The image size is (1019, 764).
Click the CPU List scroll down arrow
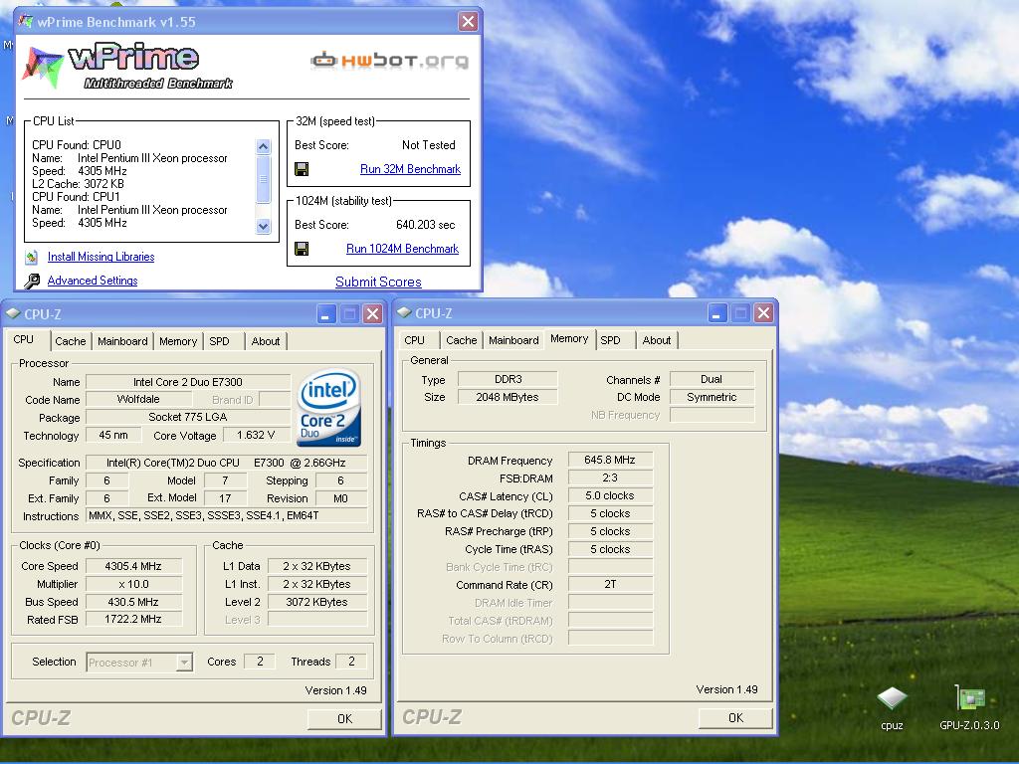coord(263,226)
